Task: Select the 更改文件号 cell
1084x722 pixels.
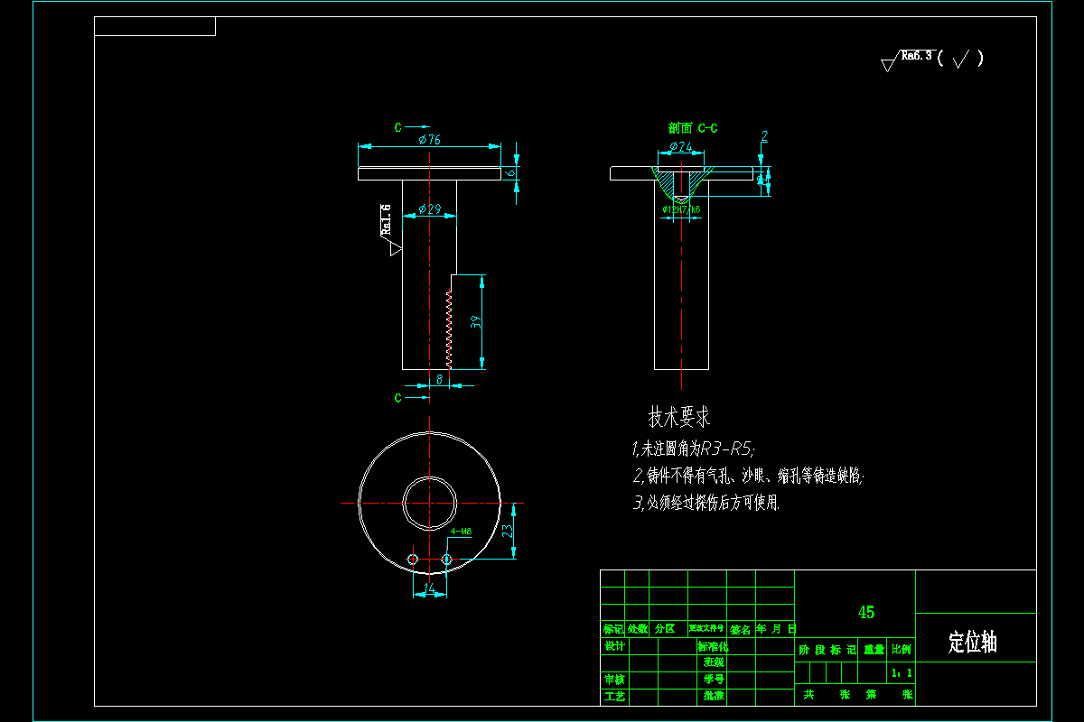Action: (x=706, y=629)
